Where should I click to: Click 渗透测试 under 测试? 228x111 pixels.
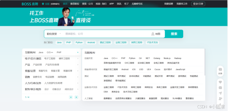pos(108,81)
